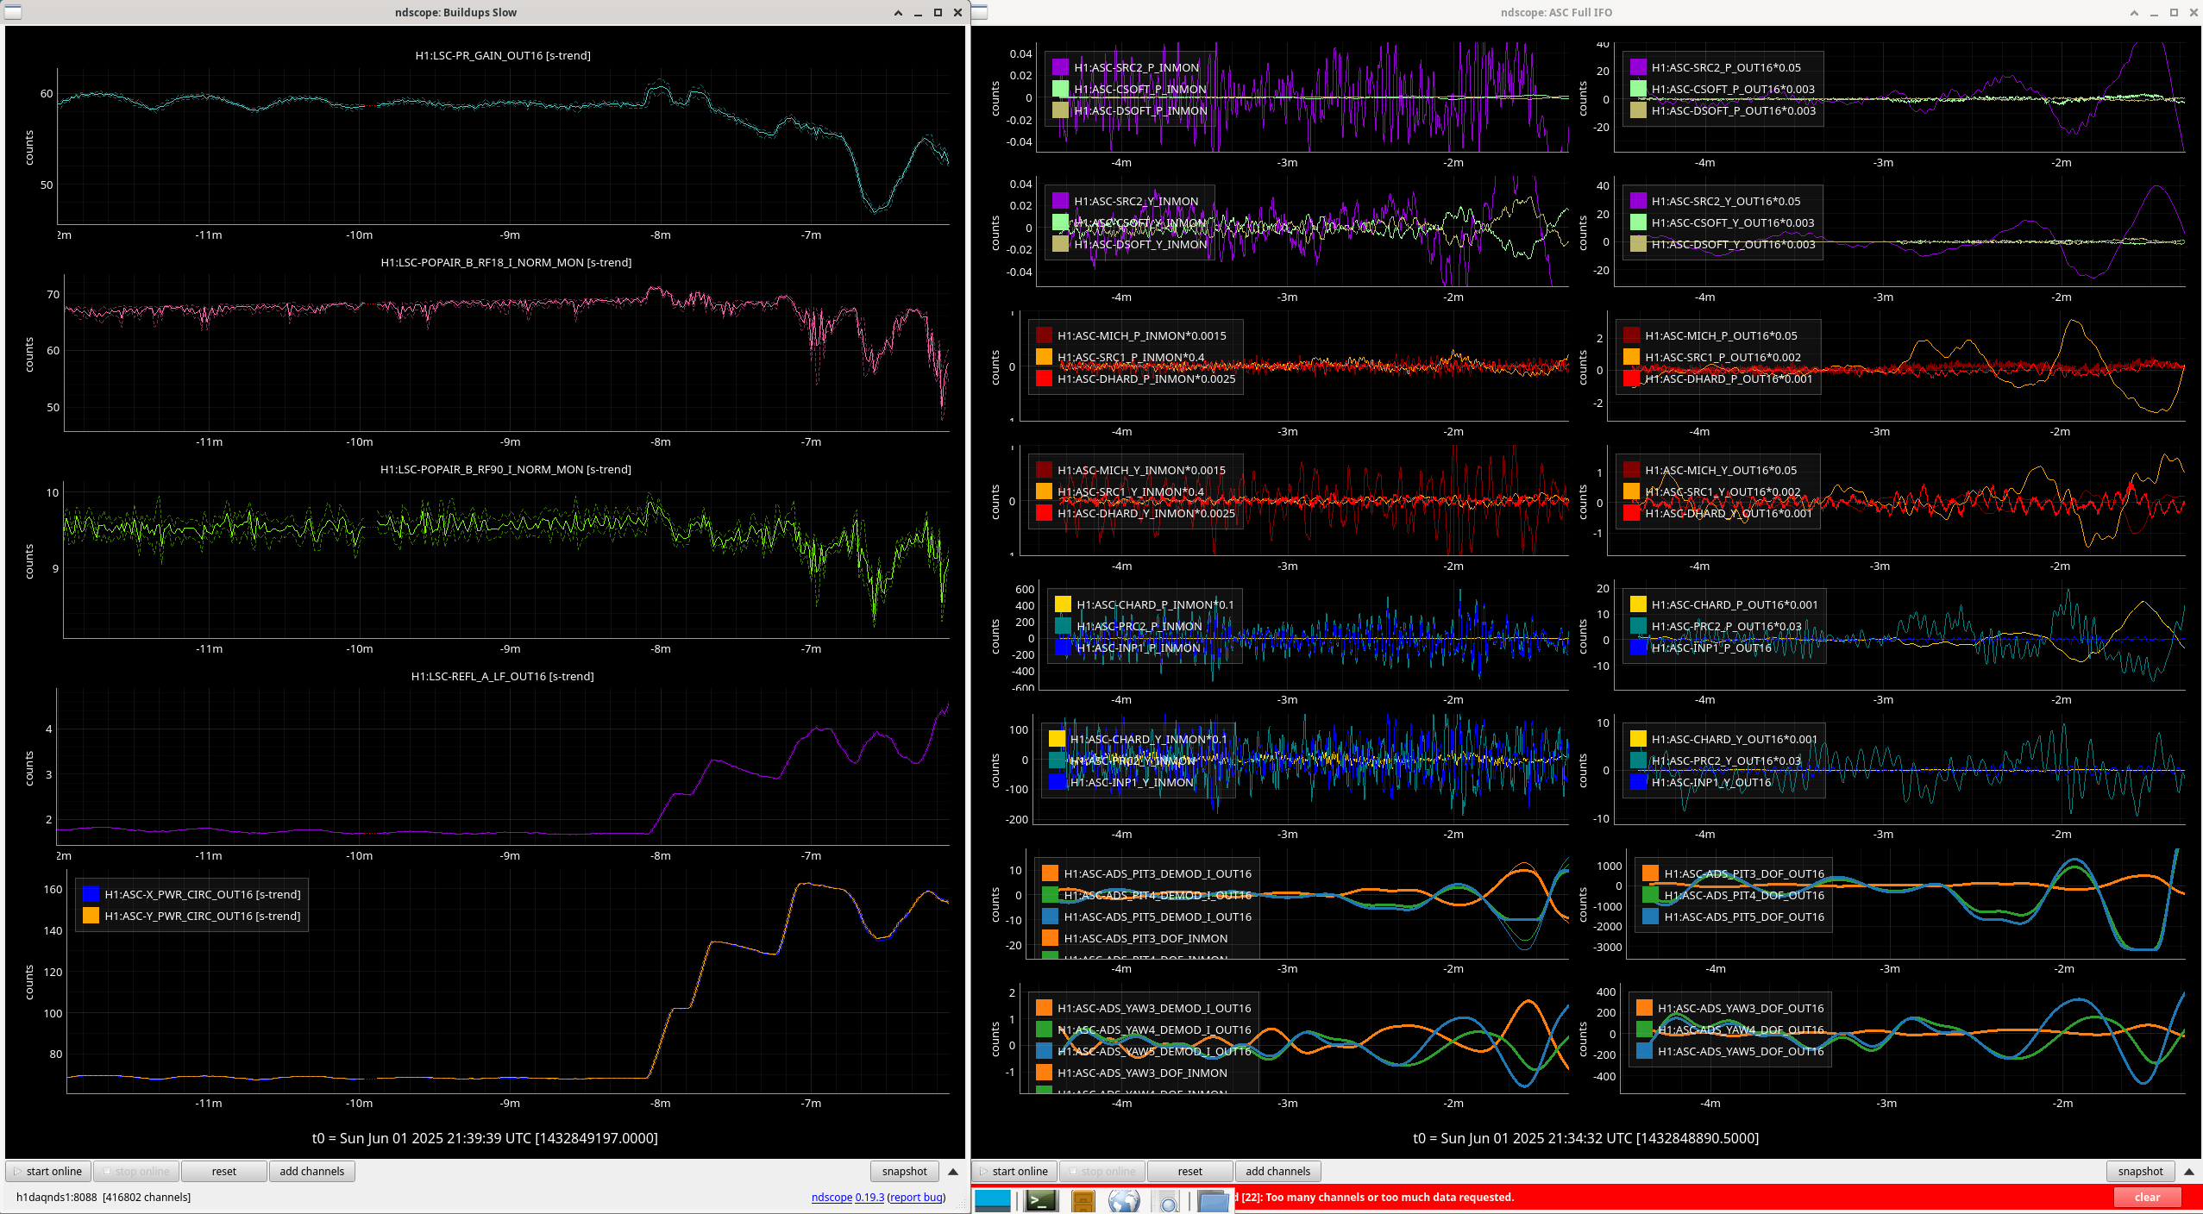Screen dimensions: 2203x1214
Task: Click the H1:ASC-DHARD_P_OUT16*0.001 legend label
Action: point(1729,379)
